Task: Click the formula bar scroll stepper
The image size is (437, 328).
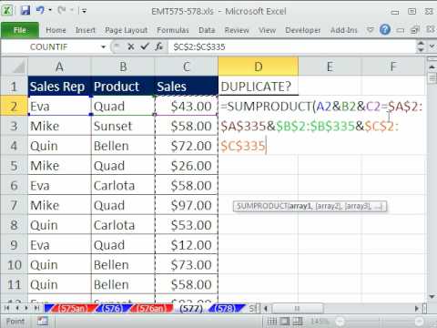Action: pos(421,46)
